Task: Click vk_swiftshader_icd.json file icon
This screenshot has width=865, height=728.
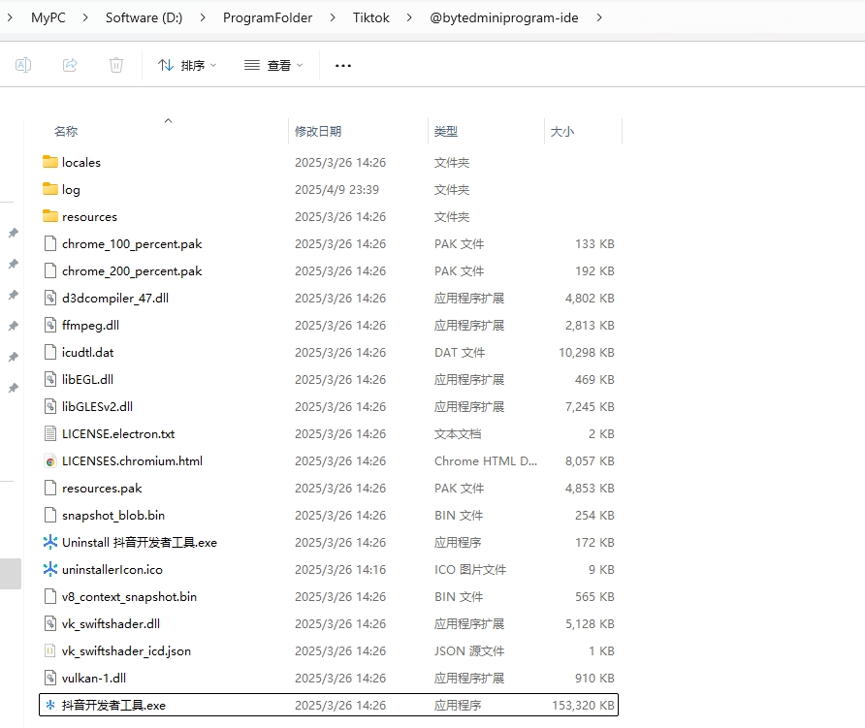Action: point(50,650)
